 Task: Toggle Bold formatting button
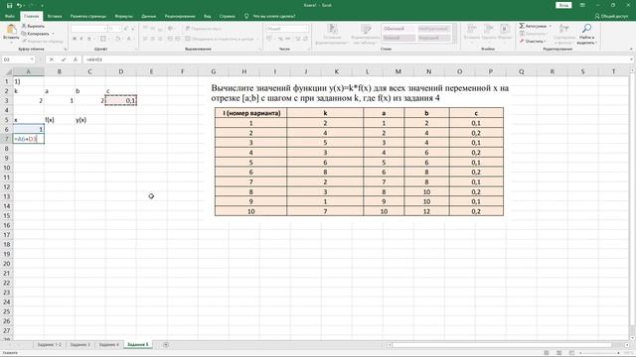tap(75, 39)
